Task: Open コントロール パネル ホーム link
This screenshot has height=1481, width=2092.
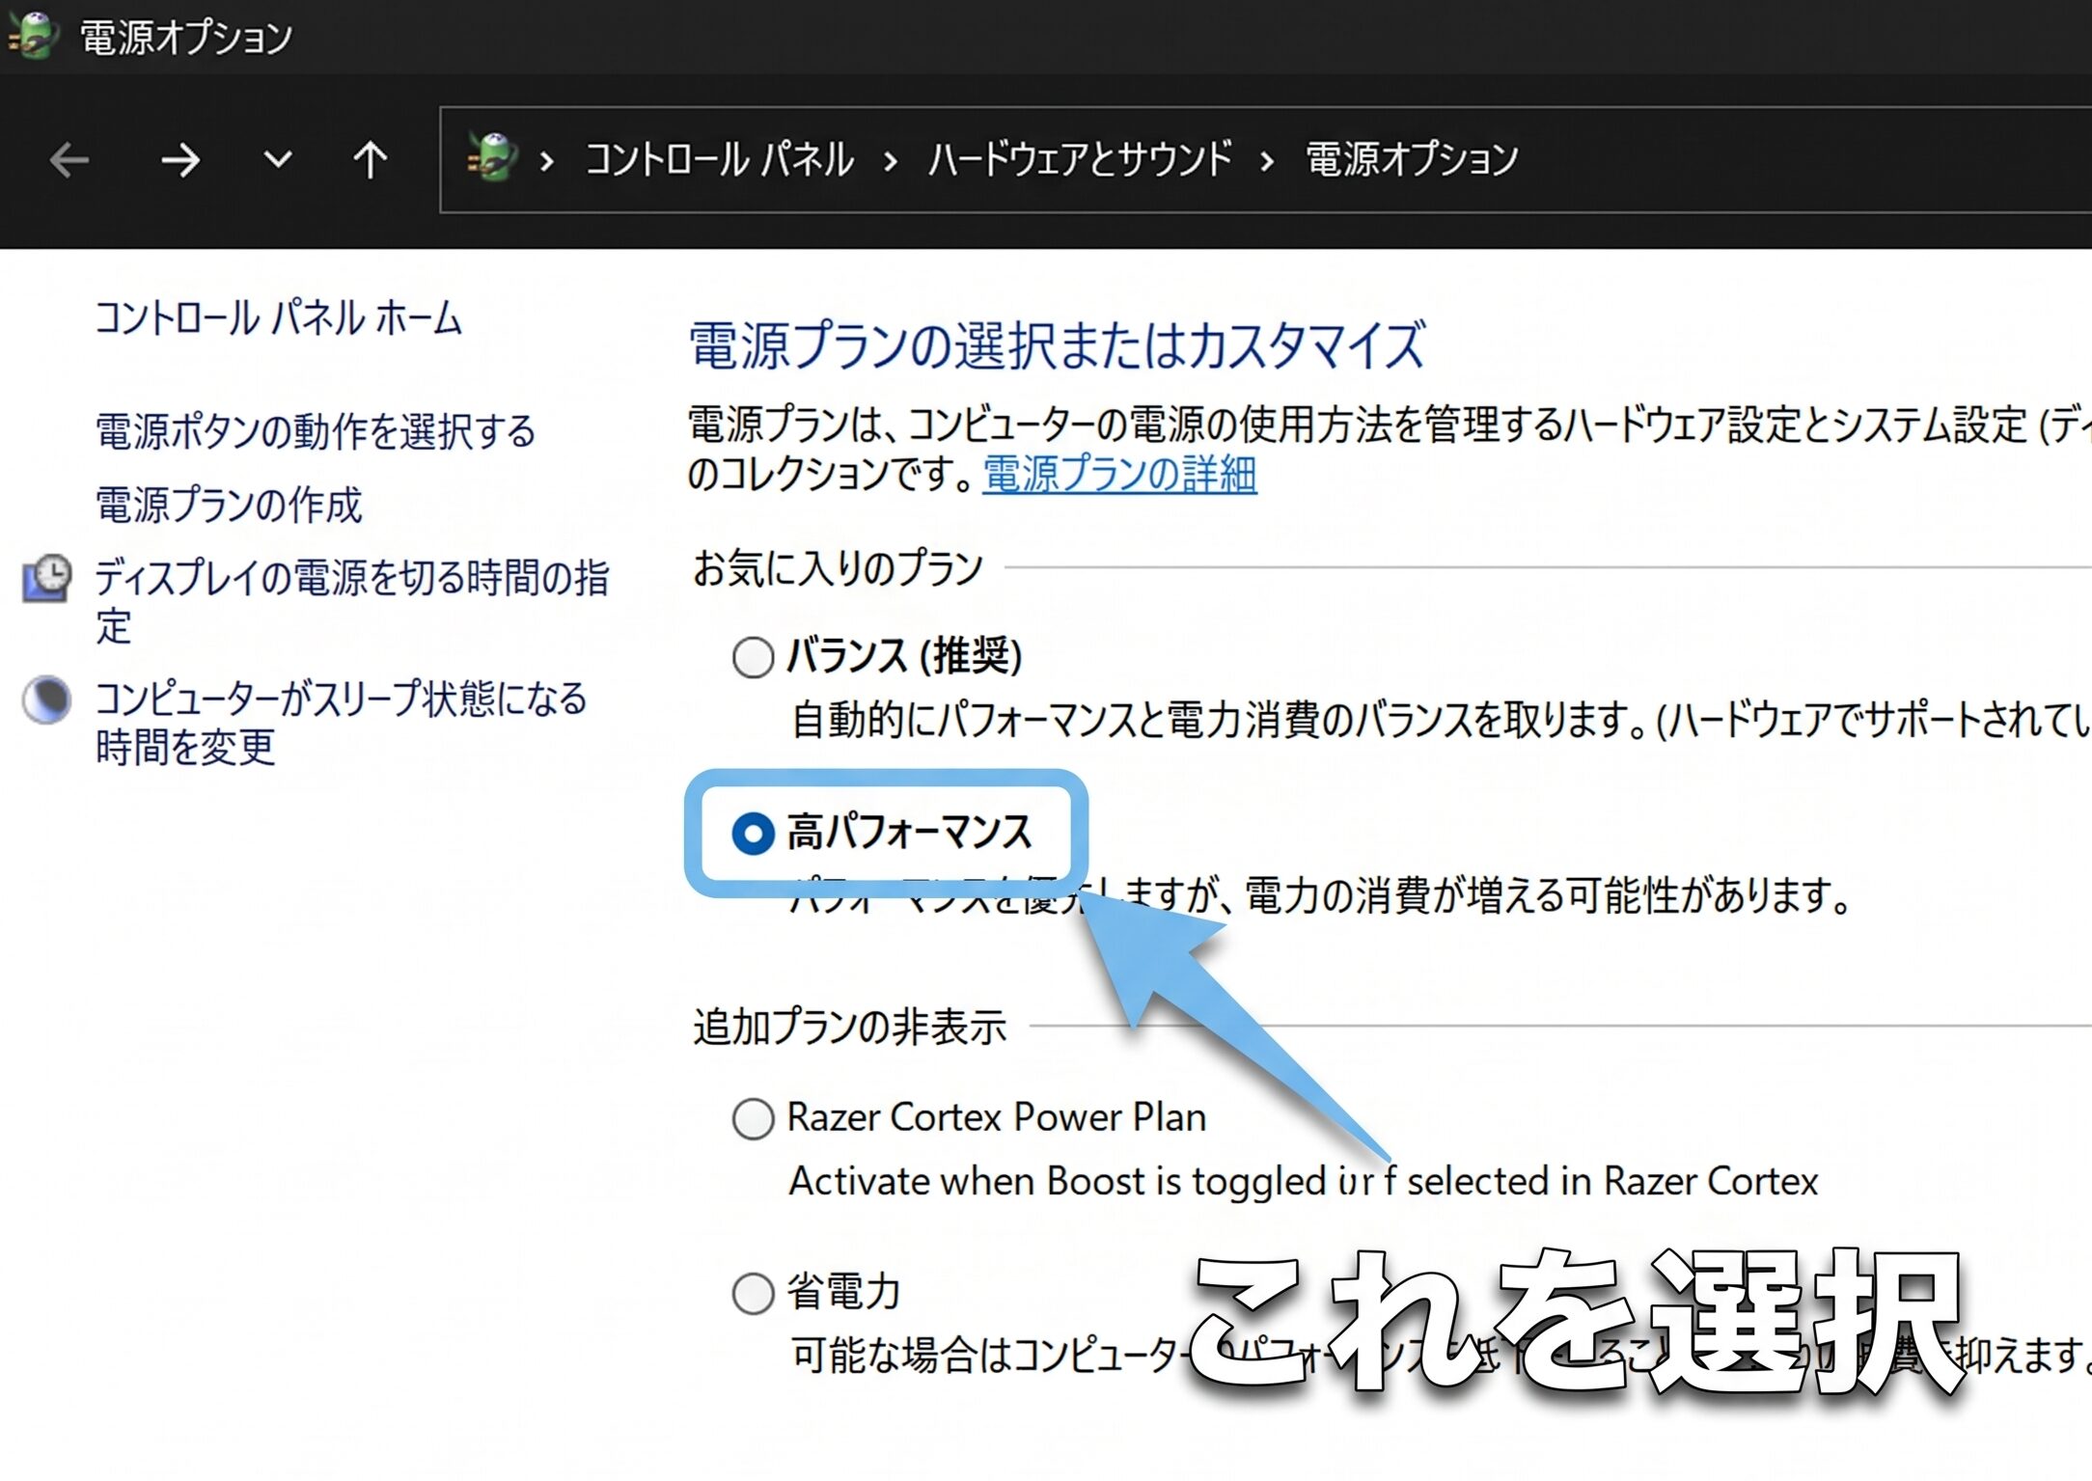Action: pyautogui.click(x=278, y=317)
